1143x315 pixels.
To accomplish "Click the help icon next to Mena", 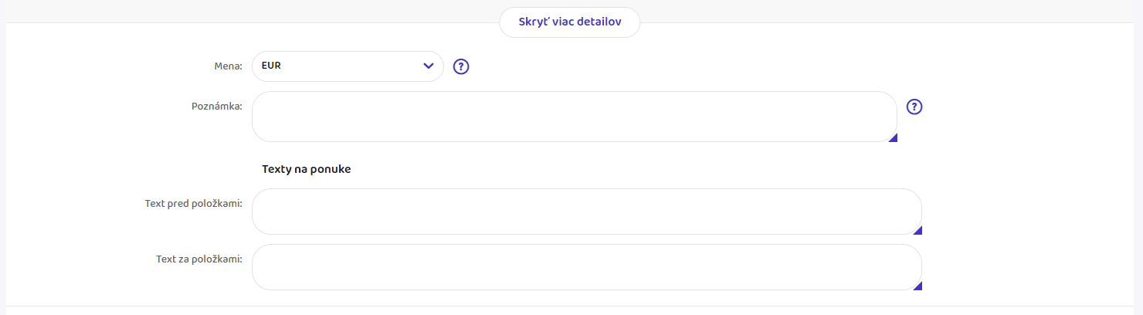I will pyautogui.click(x=461, y=66).
